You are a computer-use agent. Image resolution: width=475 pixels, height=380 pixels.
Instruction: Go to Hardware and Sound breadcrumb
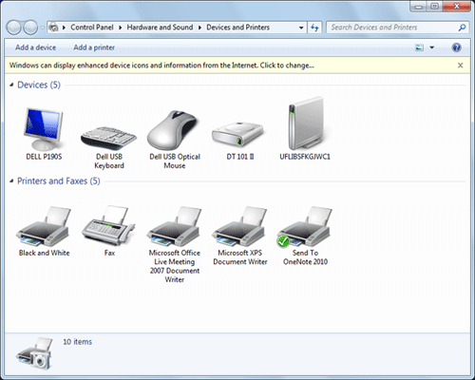[x=160, y=28]
